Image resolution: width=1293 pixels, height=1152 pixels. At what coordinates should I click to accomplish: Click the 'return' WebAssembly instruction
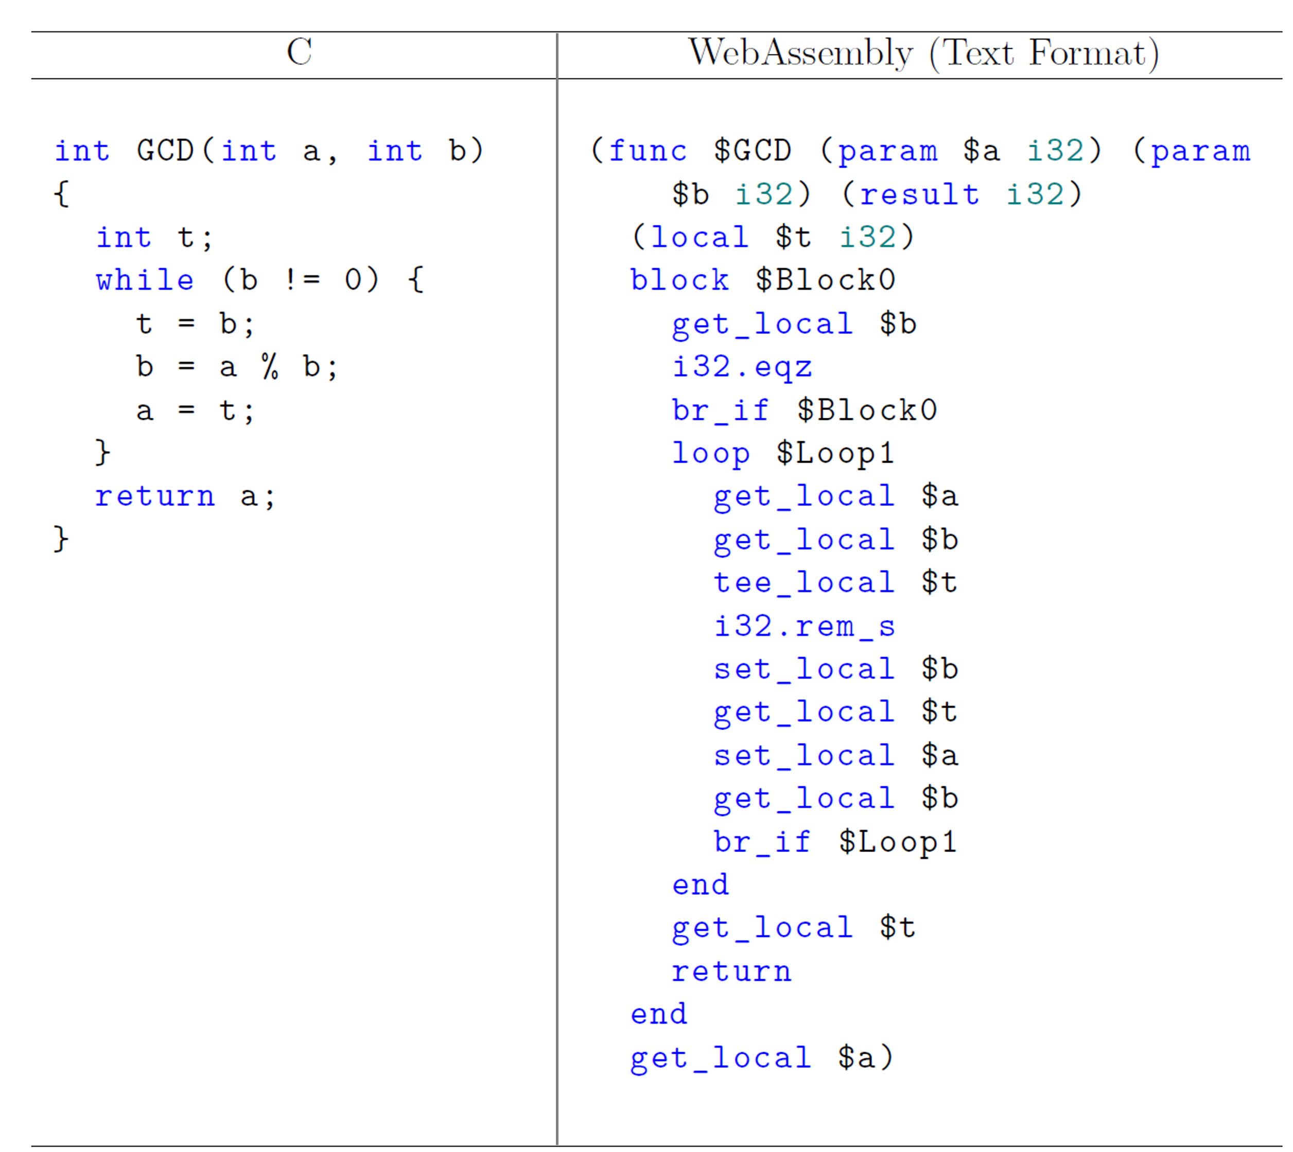tap(731, 972)
